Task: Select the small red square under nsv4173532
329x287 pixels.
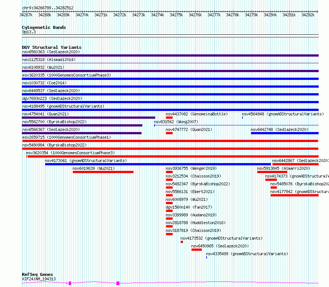Action: 182,242
